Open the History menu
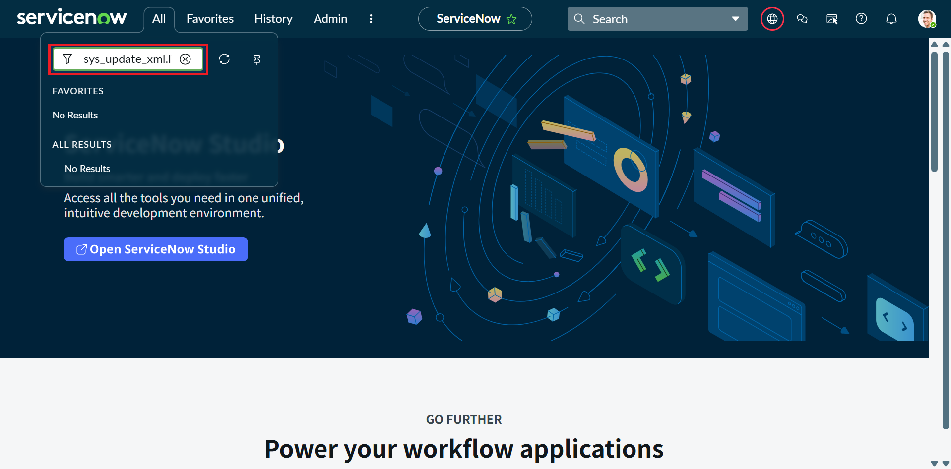 coord(273,19)
